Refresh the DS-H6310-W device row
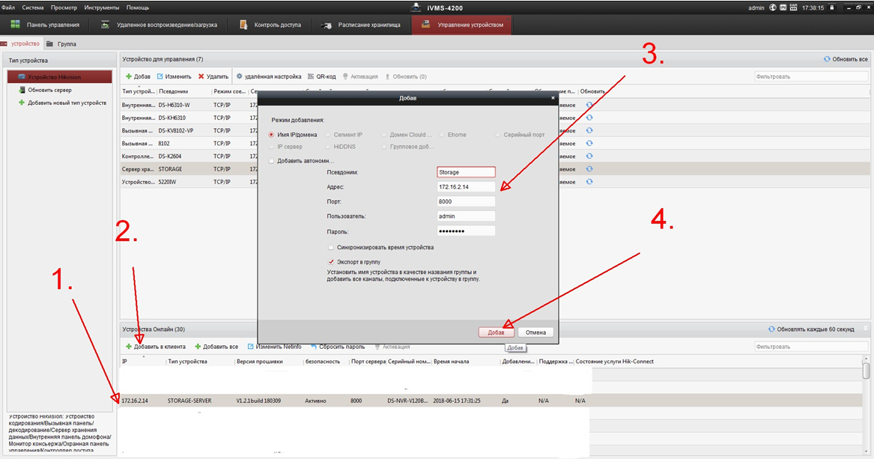 coord(589,105)
